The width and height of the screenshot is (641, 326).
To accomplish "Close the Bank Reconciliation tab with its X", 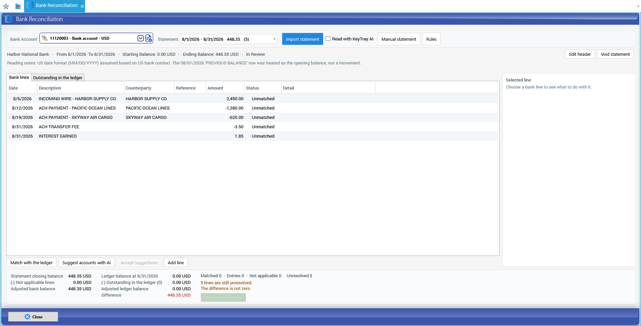I will (x=82, y=6).
